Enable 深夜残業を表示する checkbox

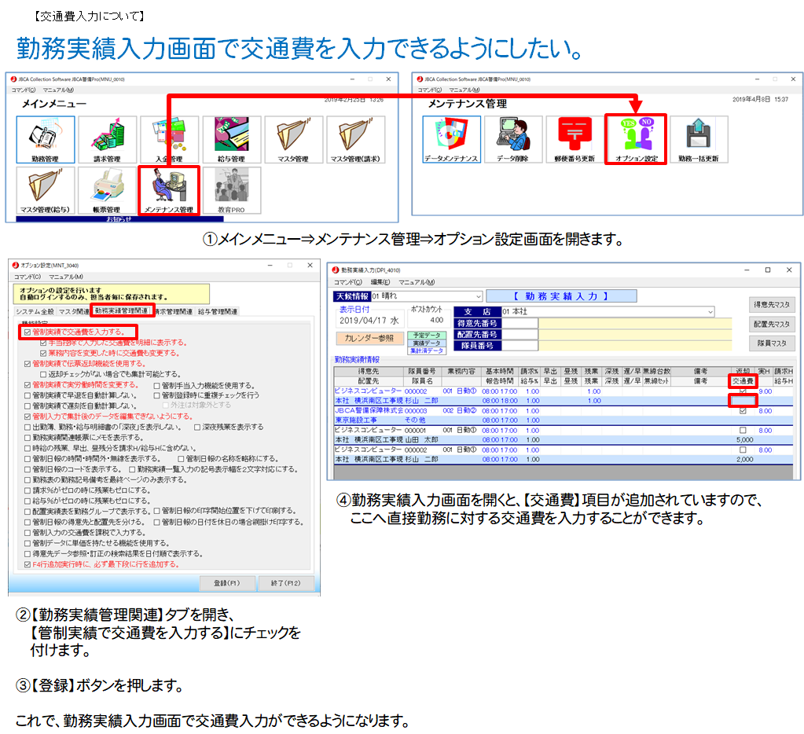pyautogui.click(x=198, y=427)
